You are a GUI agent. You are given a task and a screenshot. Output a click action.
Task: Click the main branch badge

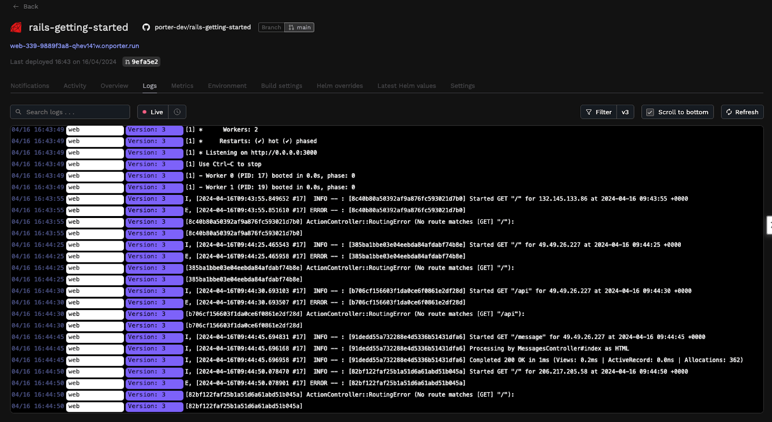299,27
